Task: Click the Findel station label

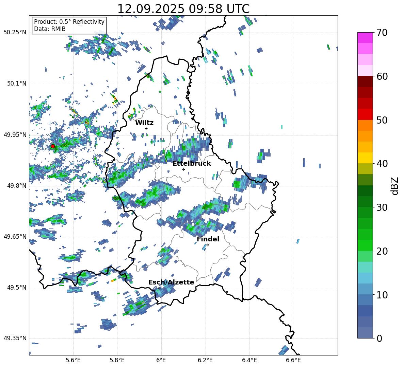Action: (208, 239)
